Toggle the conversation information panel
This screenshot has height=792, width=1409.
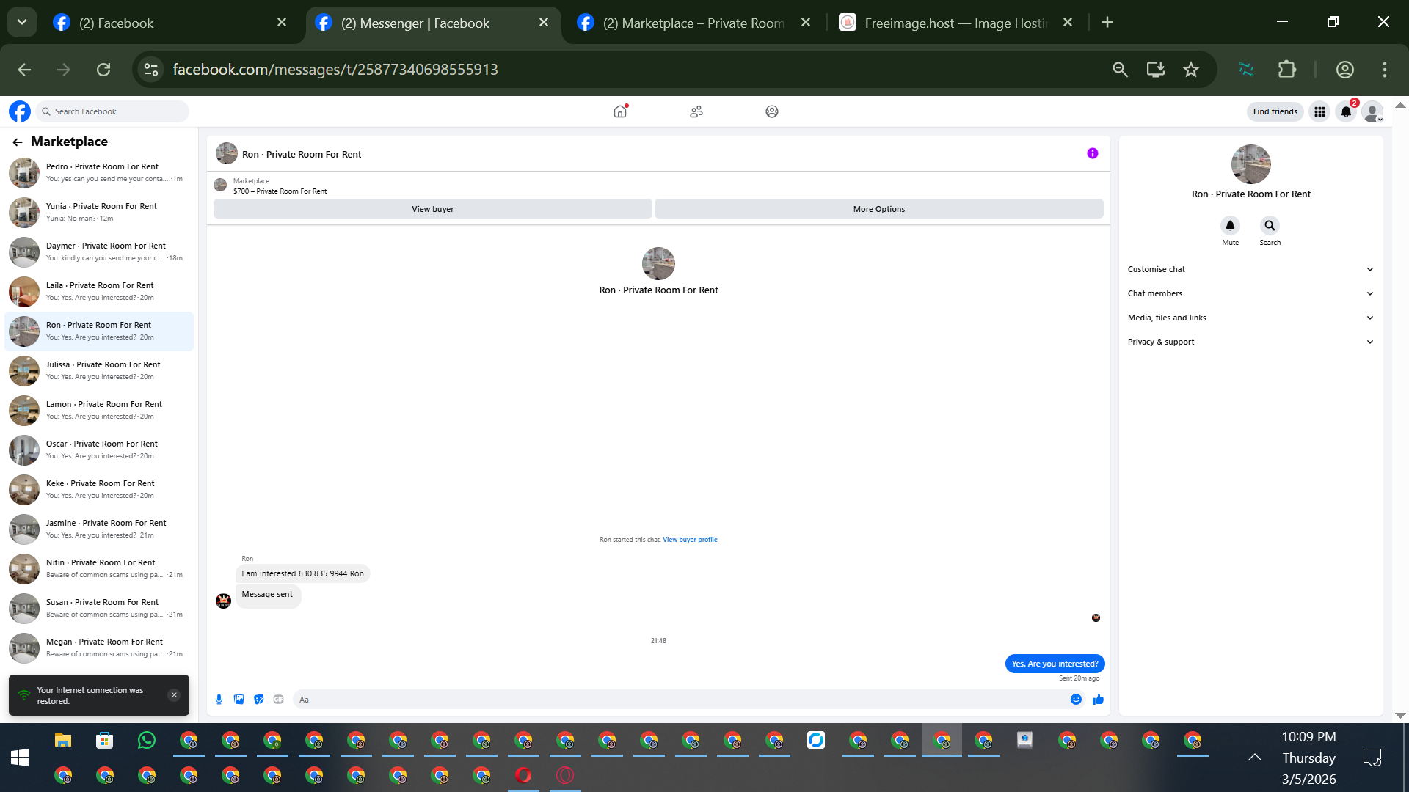[x=1092, y=153]
